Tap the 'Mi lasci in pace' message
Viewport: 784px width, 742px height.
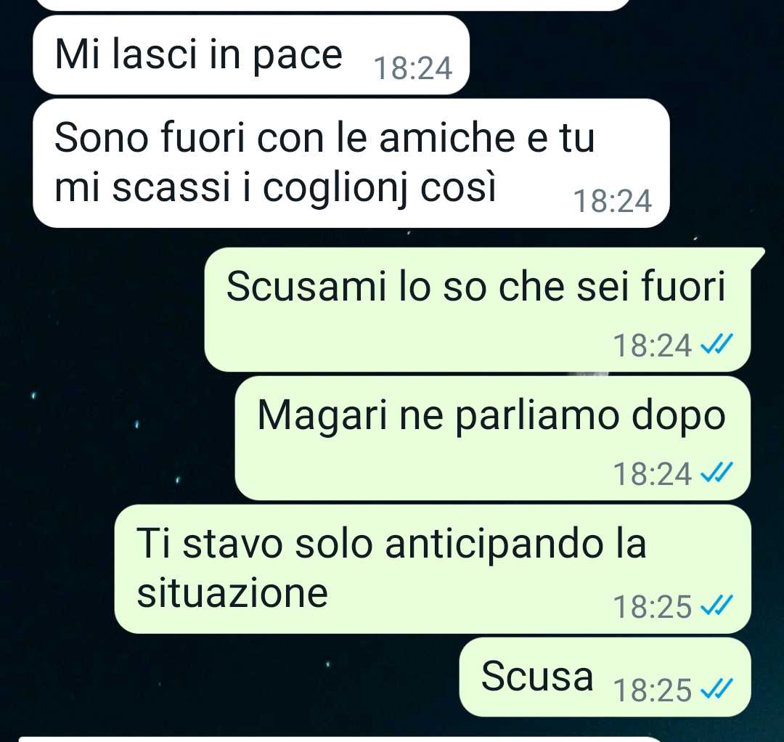tap(251, 55)
